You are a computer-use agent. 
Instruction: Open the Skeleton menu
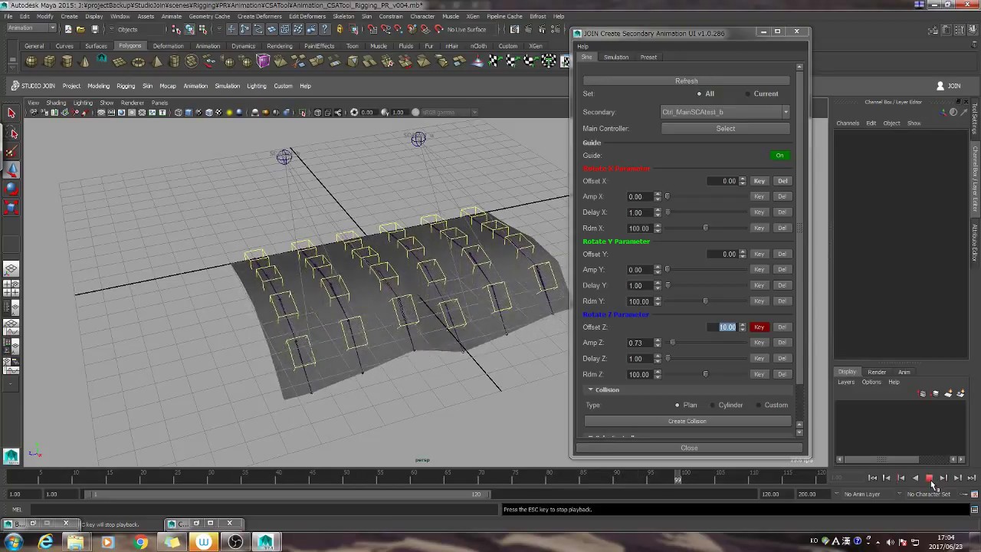343,16
